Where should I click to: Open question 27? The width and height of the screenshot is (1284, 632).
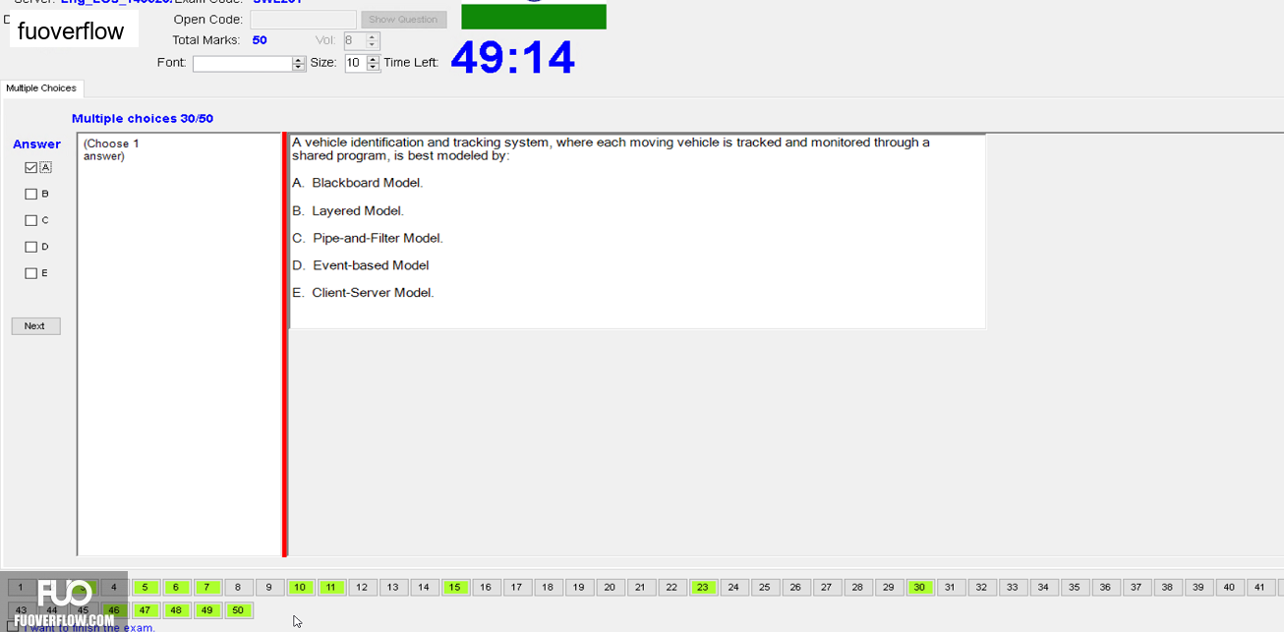coord(826,588)
